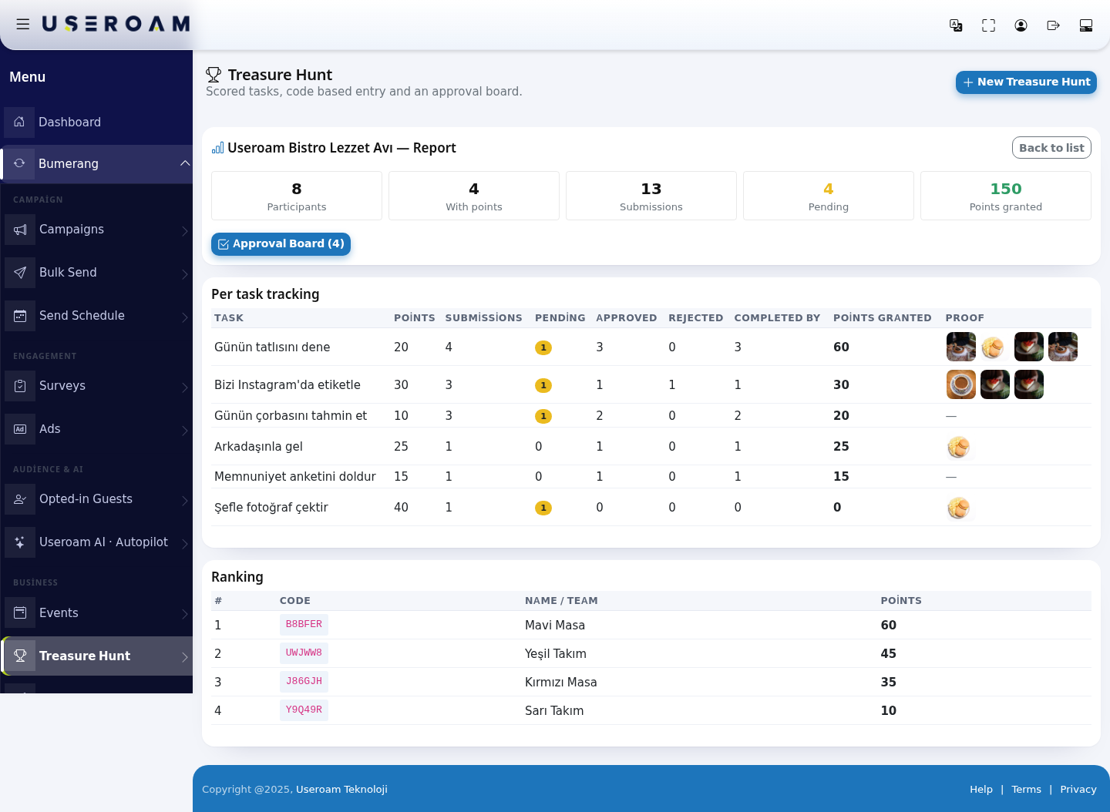The height and width of the screenshot is (812, 1110).
Task: Open the Events menu item
Action: pos(96,613)
